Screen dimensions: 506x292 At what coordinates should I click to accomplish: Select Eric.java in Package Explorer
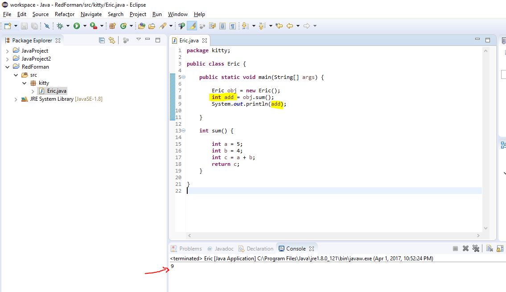point(56,90)
